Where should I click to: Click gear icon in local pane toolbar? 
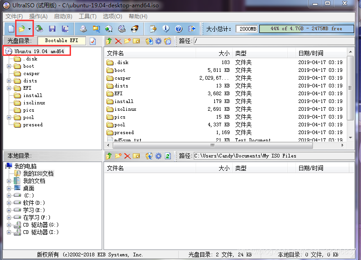(159, 156)
